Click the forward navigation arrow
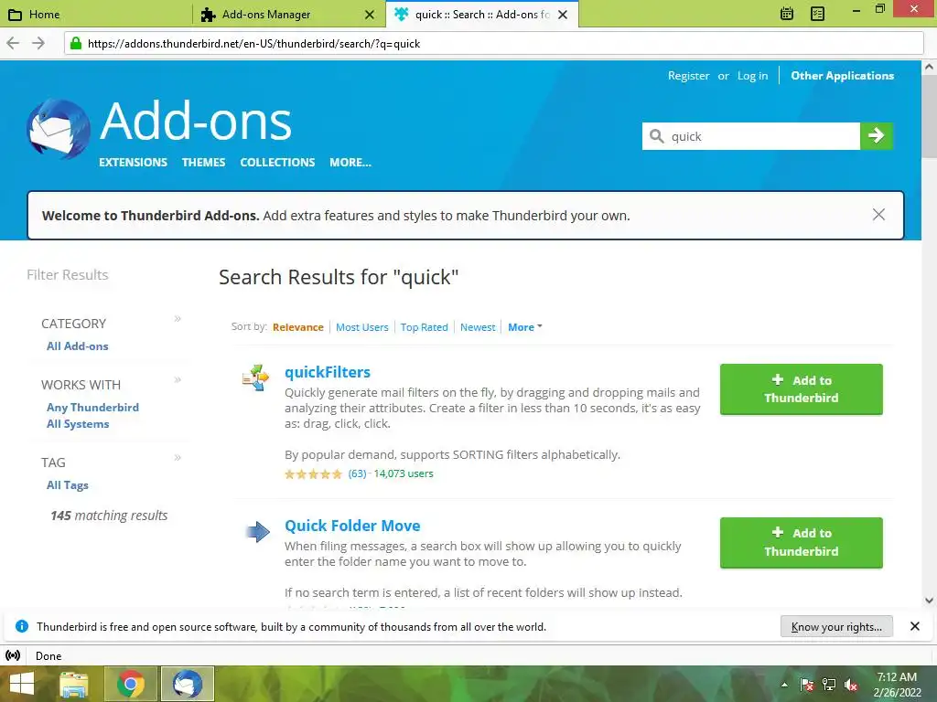937x702 pixels. tap(38, 43)
